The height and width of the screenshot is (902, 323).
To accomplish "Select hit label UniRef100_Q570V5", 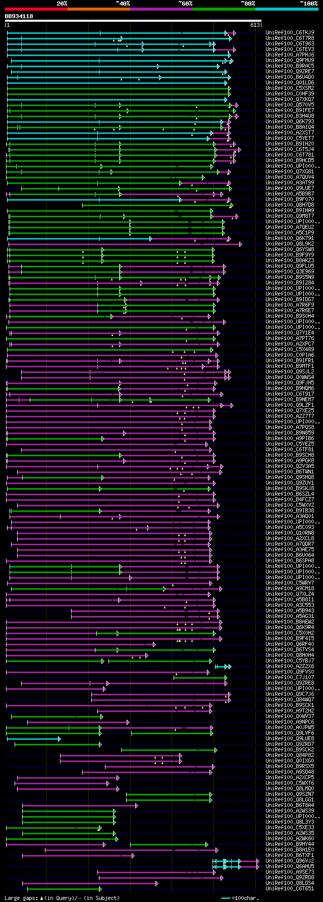I will pyautogui.click(x=290, y=105).
